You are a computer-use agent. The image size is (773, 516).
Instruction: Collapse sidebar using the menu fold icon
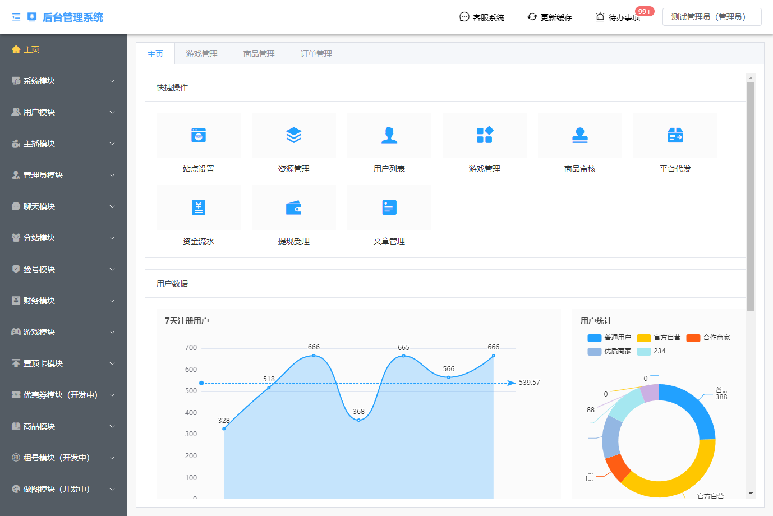point(16,17)
